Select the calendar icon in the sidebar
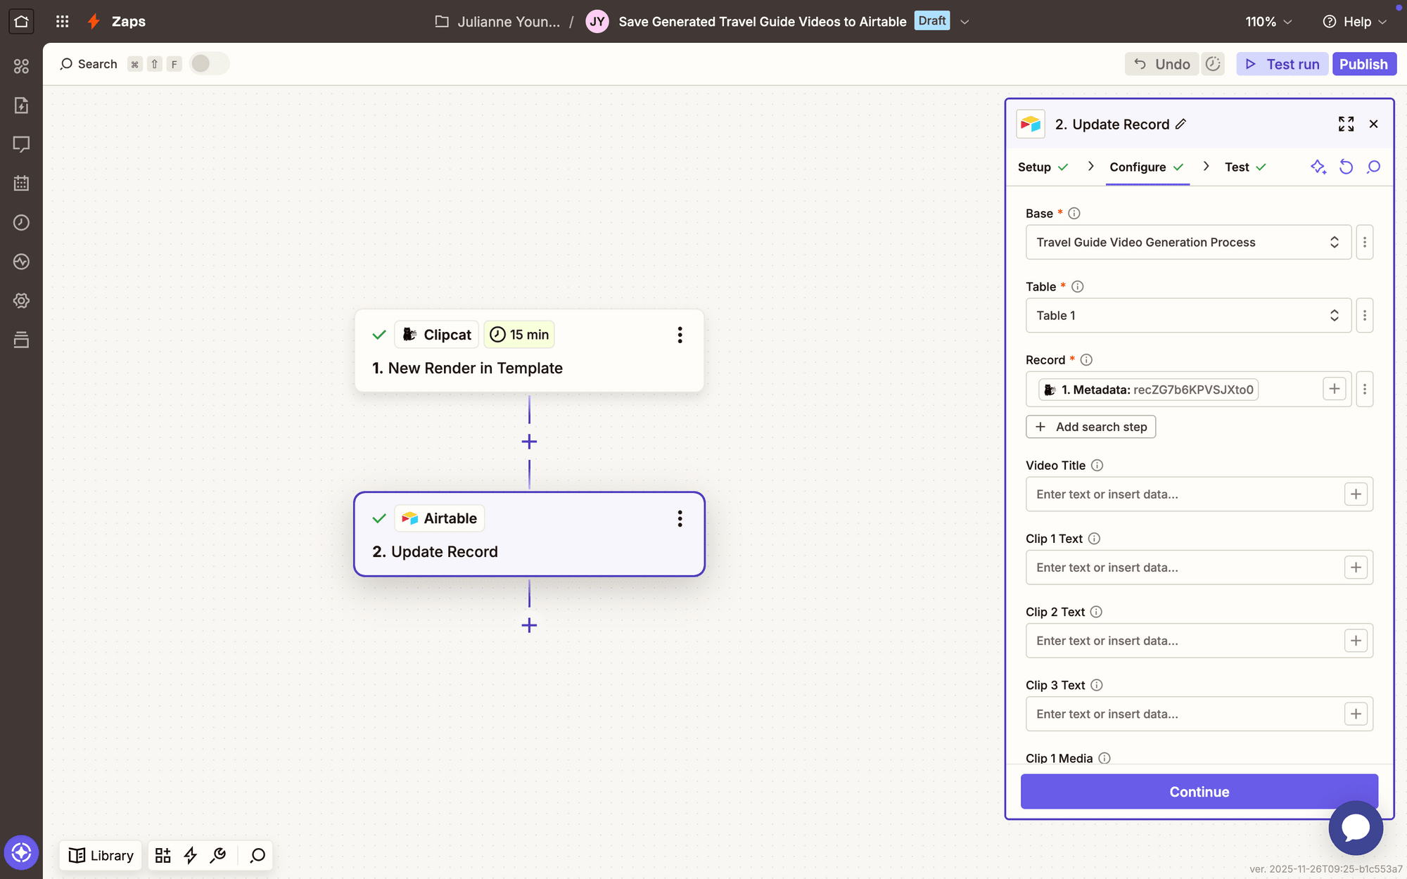The width and height of the screenshot is (1407, 879). [x=21, y=183]
